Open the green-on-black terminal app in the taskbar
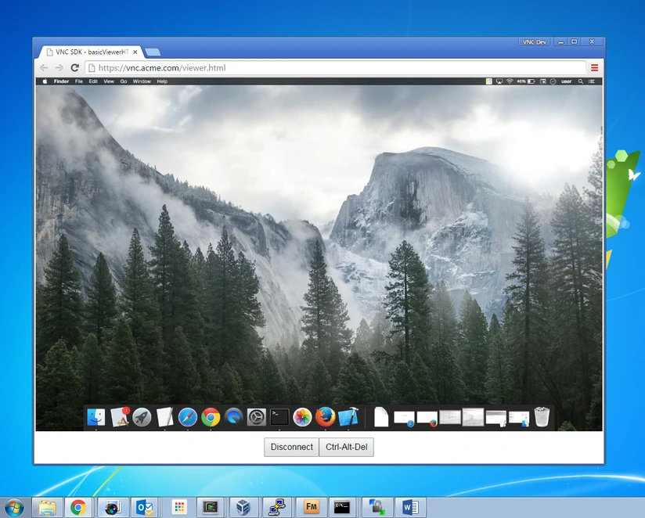This screenshot has height=518, width=645. 211,508
